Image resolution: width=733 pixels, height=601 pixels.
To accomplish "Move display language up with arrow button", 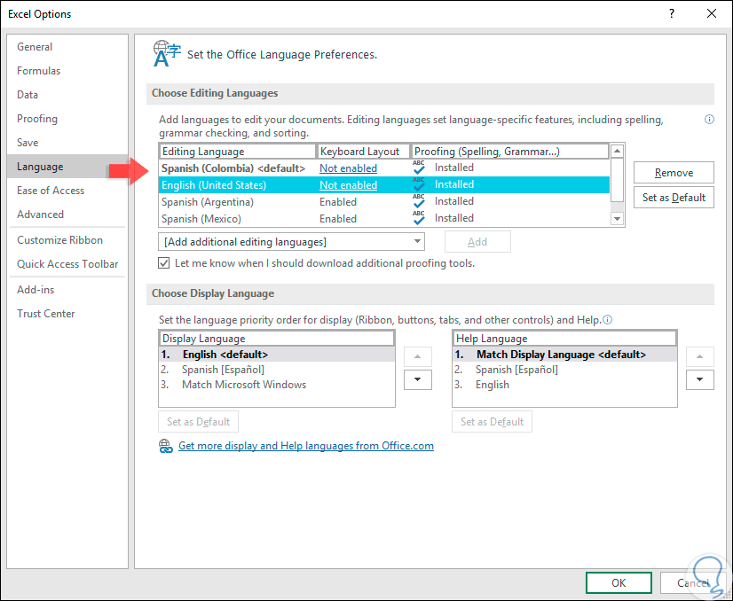I will (x=417, y=356).
